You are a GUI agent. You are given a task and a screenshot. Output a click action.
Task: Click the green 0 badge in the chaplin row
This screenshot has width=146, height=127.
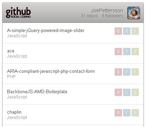(135, 113)
